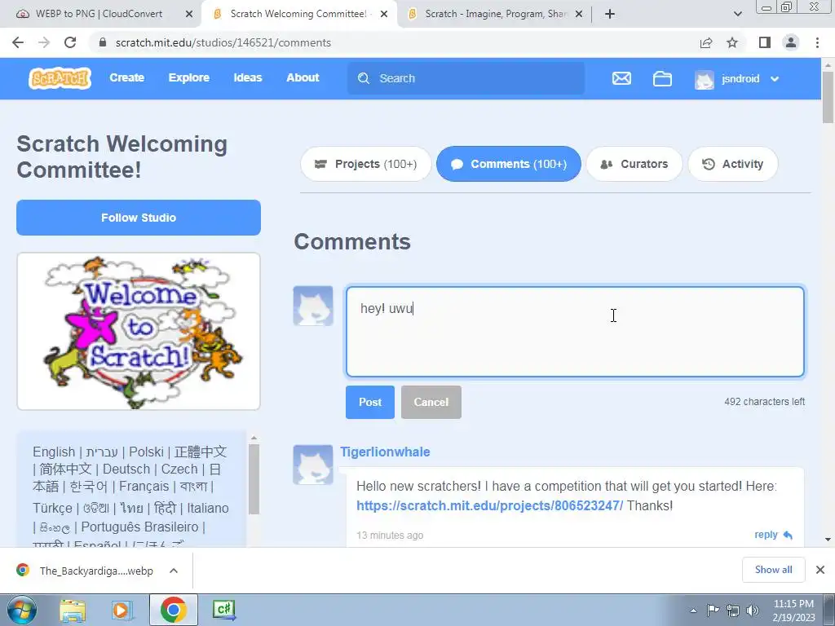Click the network tray icon
The height and width of the screenshot is (626, 835).
click(x=733, y=610)
